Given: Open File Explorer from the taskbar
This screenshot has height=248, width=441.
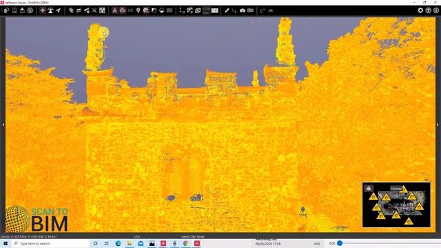Looking at the screenshot, I should coord(130,243).
